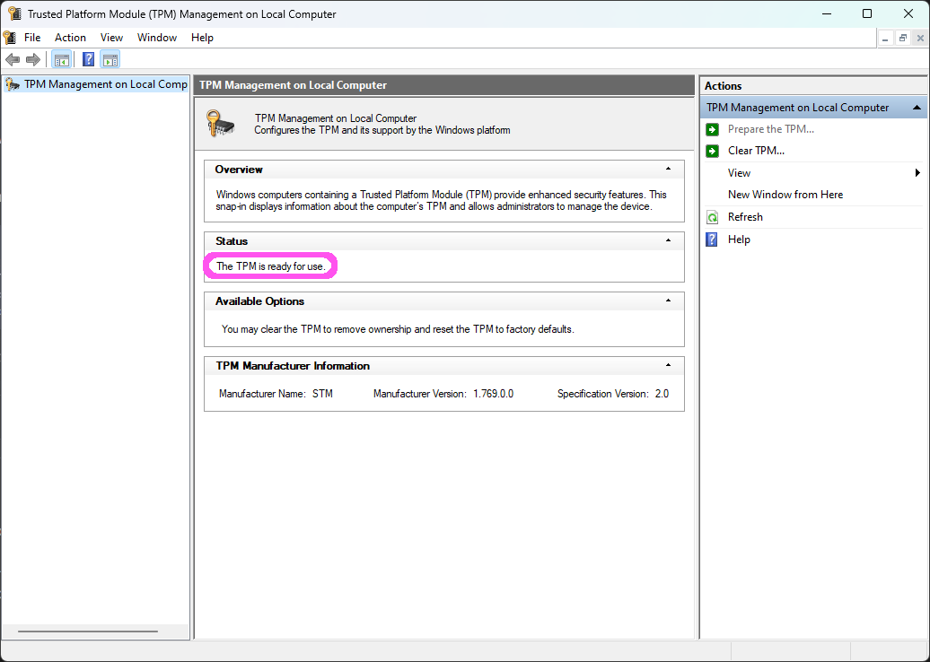
Task: Click the green arrow icon beside Prepare the TPM
Action: click(x=712, y=129)
